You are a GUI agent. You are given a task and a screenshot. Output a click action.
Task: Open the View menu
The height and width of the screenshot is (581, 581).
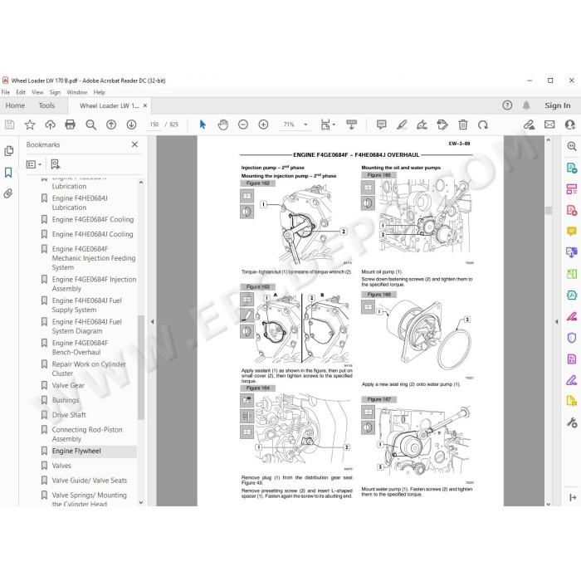tap(37, 92)
